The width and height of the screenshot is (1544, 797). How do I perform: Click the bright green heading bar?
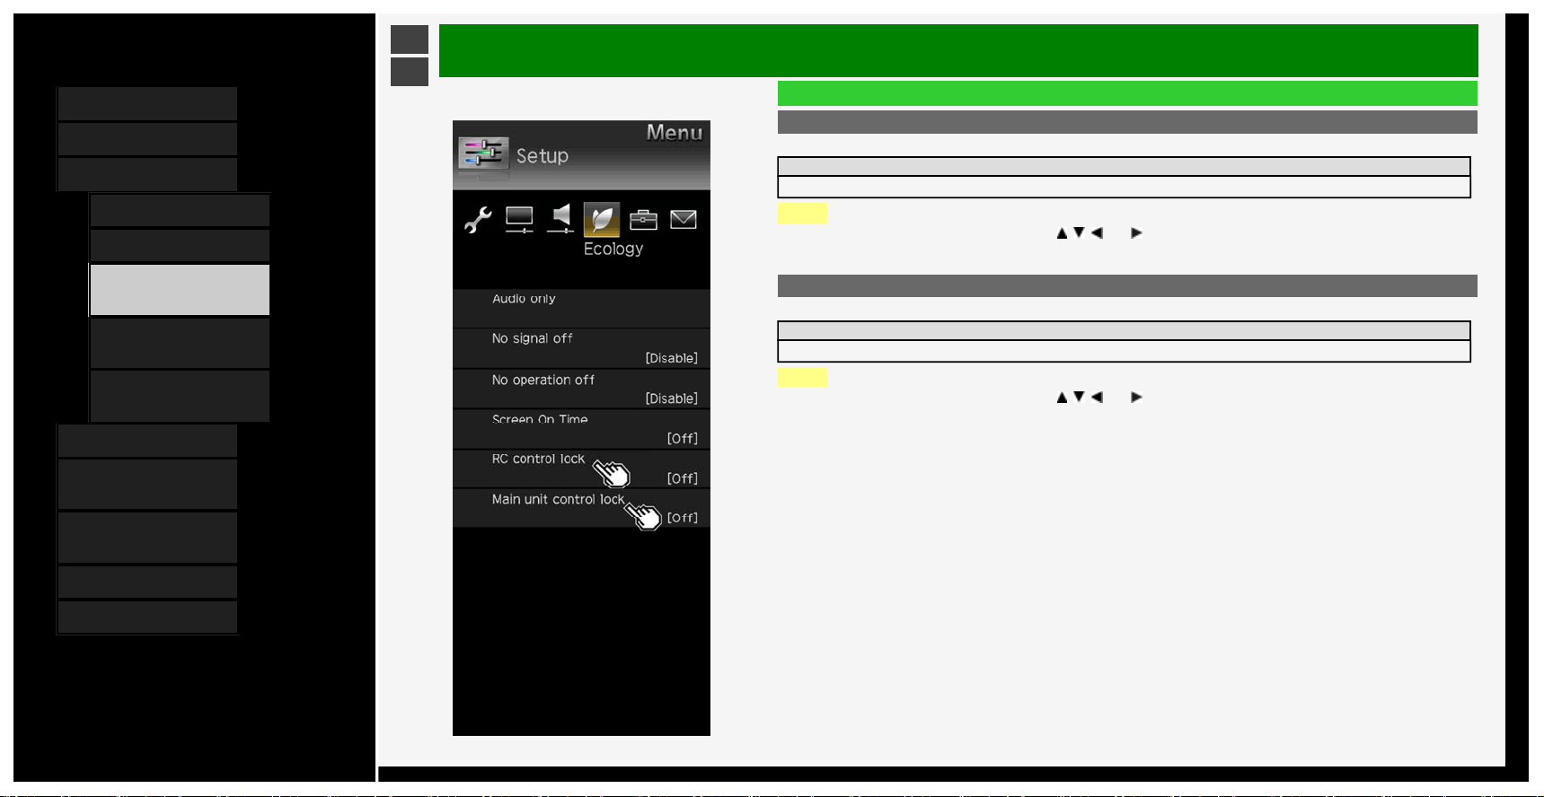tap(1127, 93)
